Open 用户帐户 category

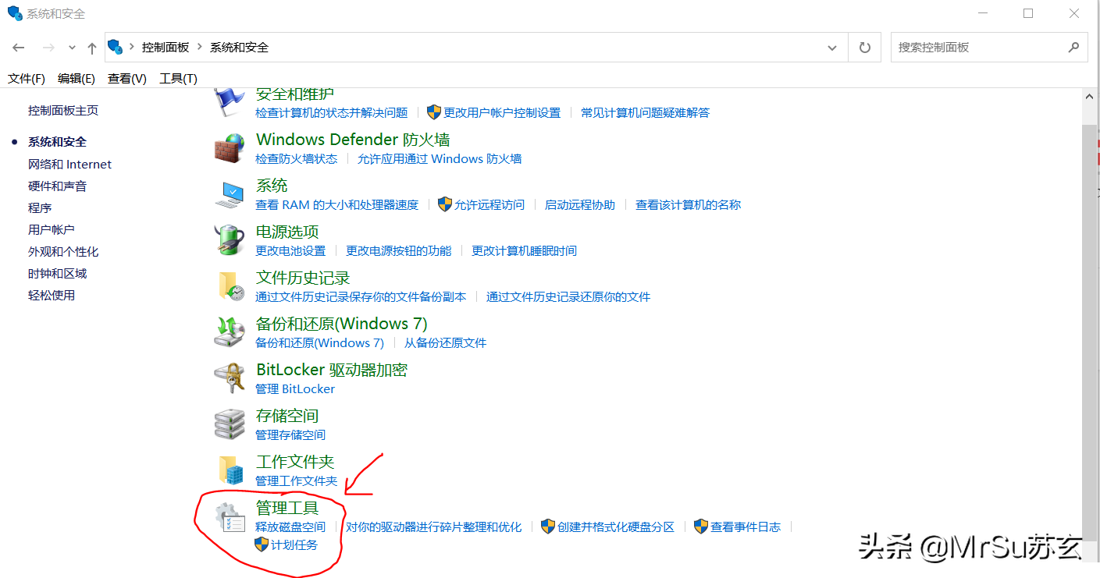pyautogui.click(x=52, y=229)
